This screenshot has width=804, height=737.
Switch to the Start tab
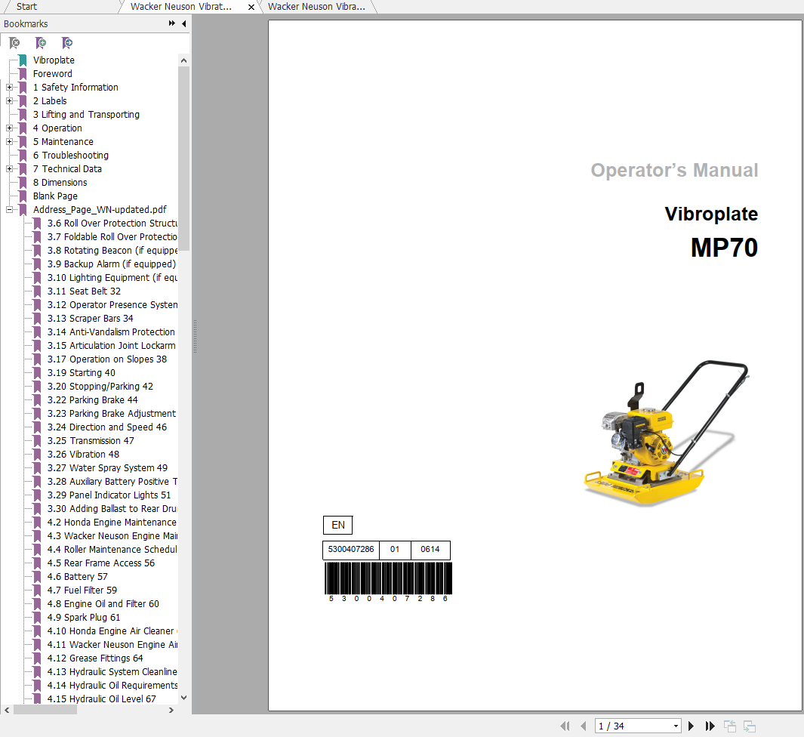pos(26,7)
